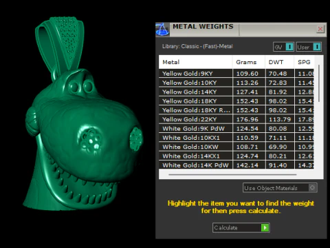Click the 71.11 DWT value

tap(278, 138)
